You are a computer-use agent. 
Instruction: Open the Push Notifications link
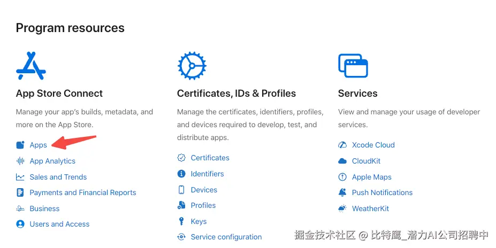click(382, 193)
